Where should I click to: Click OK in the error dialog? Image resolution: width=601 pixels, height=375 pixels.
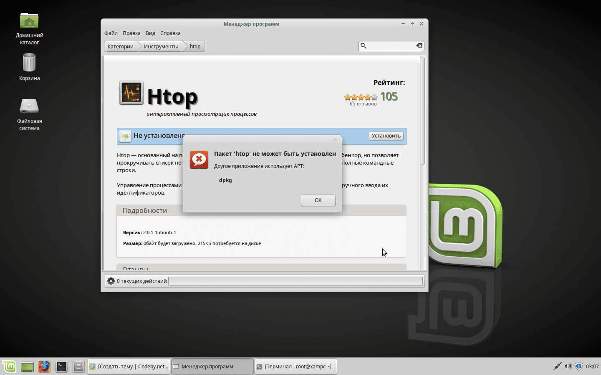(318, 200)
